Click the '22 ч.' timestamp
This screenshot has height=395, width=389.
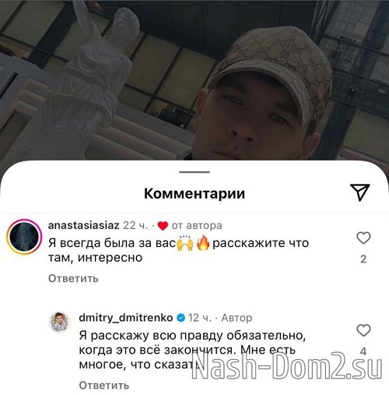[135, 225]
